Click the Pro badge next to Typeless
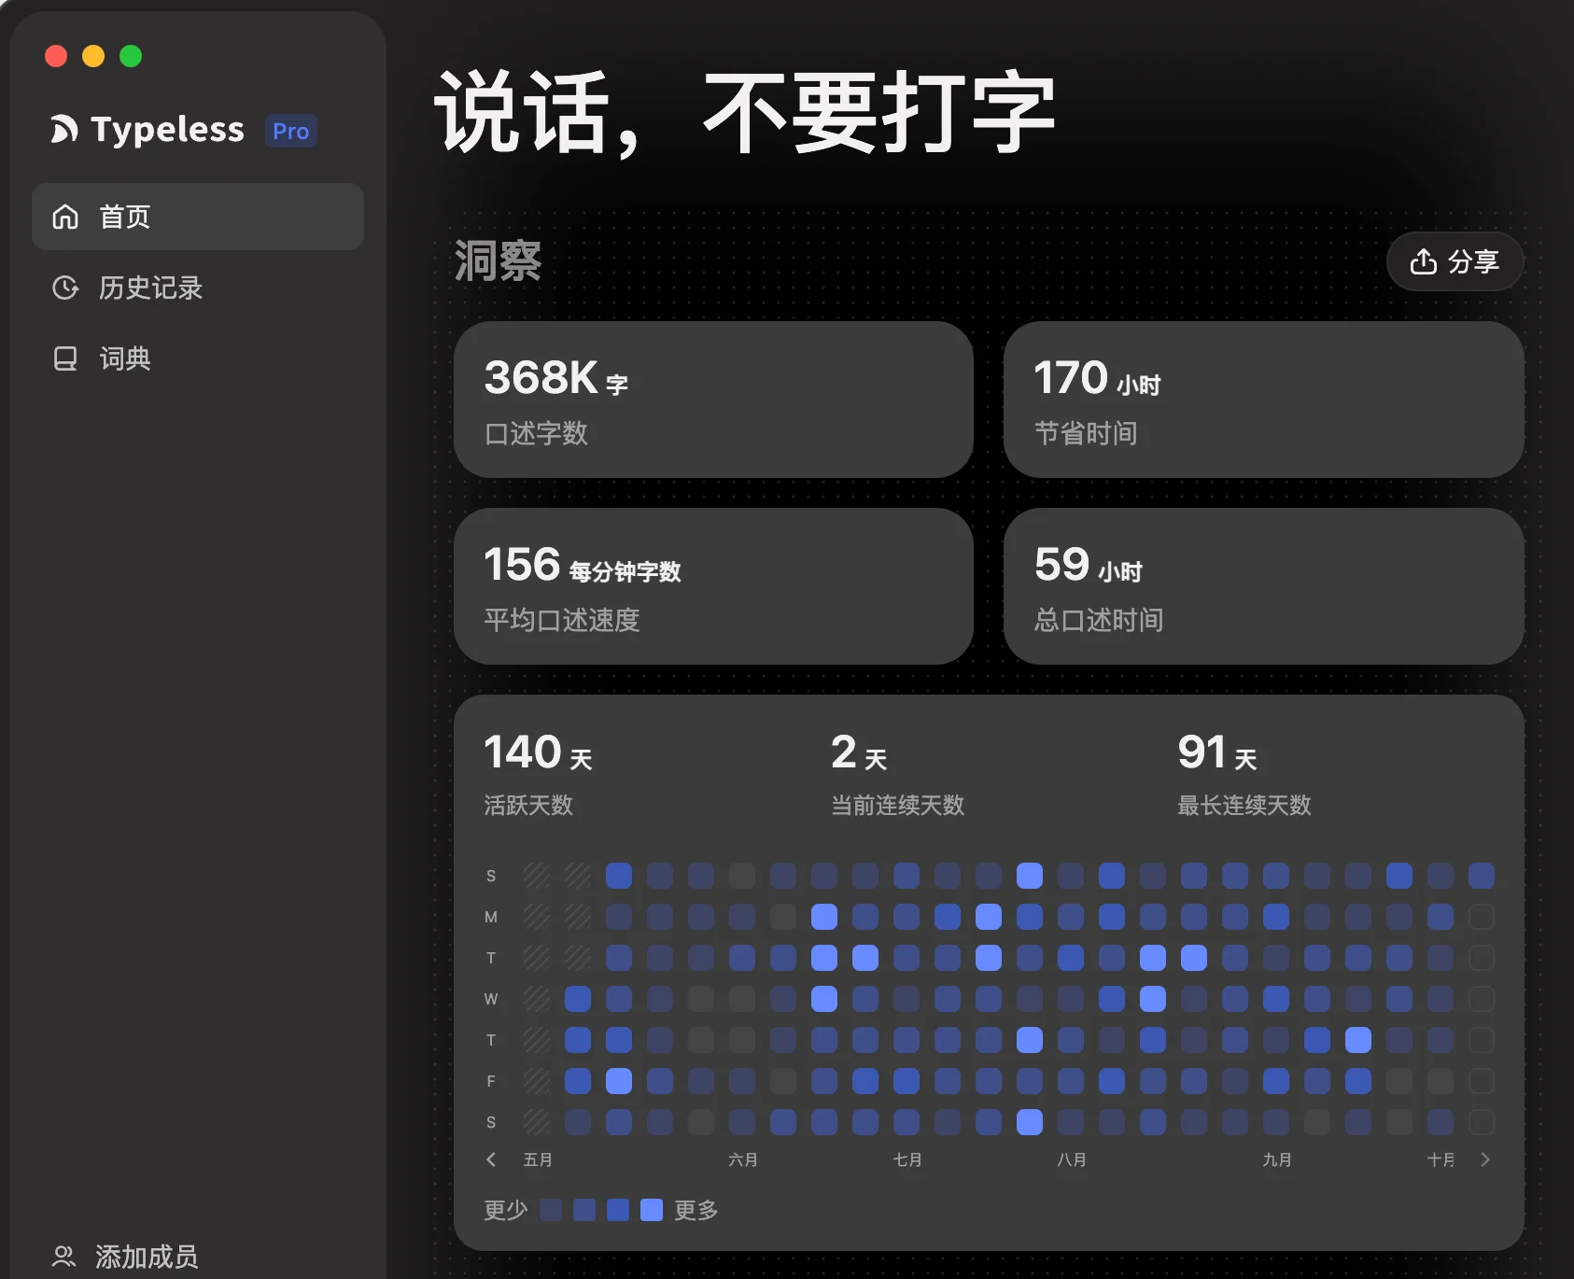Viewport: 1574px width, 1279px height. click(x=291, y=132)
